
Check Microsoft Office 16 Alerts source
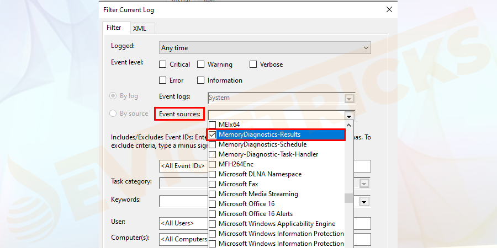[213, 214]
